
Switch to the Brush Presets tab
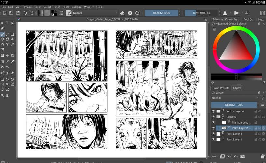(221, 88)
